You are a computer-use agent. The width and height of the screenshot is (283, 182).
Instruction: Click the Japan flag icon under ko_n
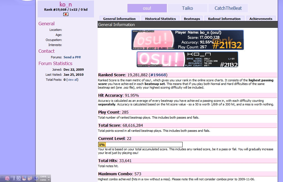tap(66, 14)
